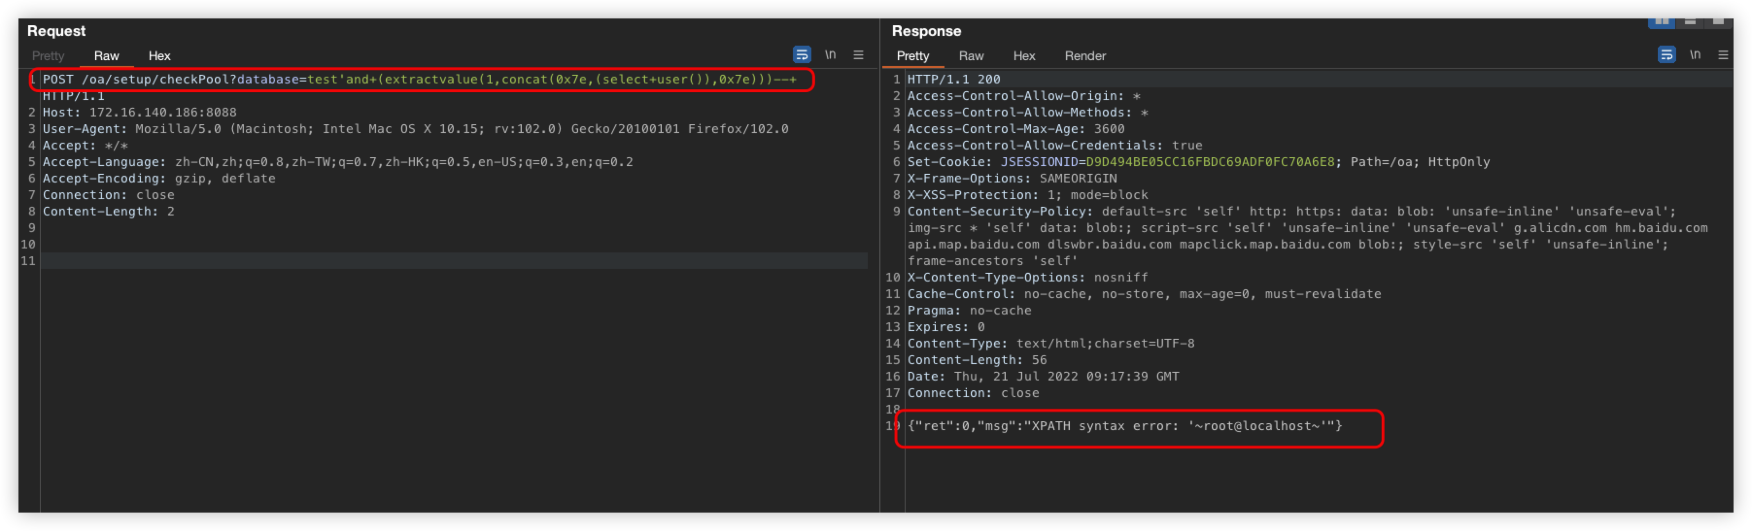
Task: Show non-printable \n characters in Response panel
Action: (x=1695, y=54)
